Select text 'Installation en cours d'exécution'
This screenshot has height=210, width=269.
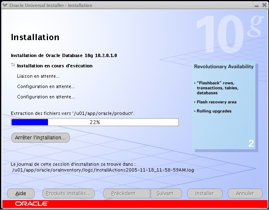point(55,66)
